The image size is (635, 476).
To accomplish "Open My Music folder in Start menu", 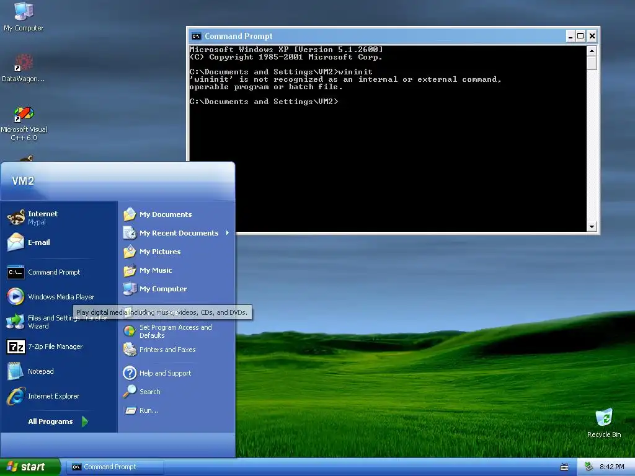I will (x=177, y=270).
